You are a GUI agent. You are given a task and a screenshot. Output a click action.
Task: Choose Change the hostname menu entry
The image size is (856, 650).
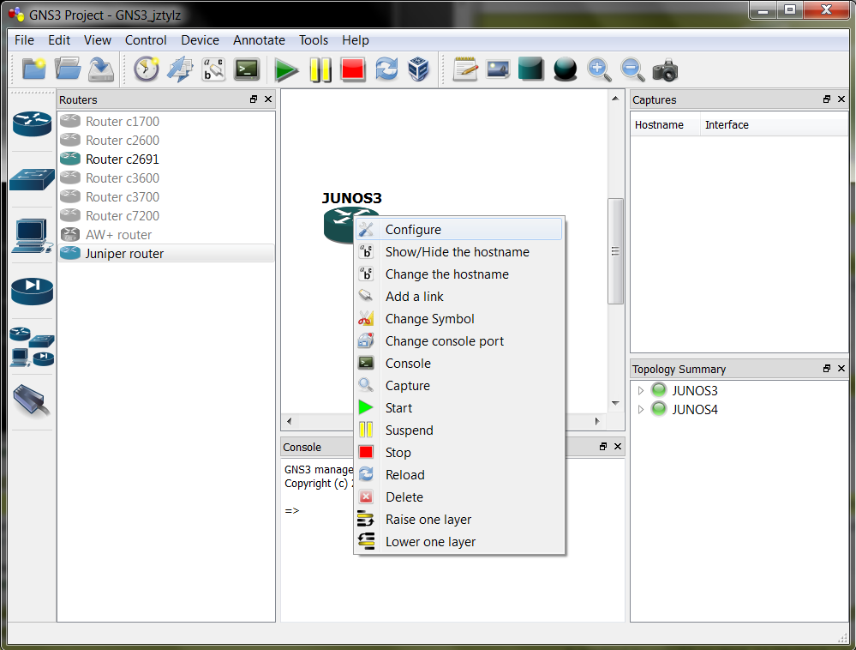(459, 274)
